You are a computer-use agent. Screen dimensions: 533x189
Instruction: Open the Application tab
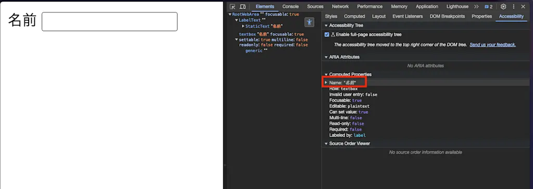tap(427, 6)
